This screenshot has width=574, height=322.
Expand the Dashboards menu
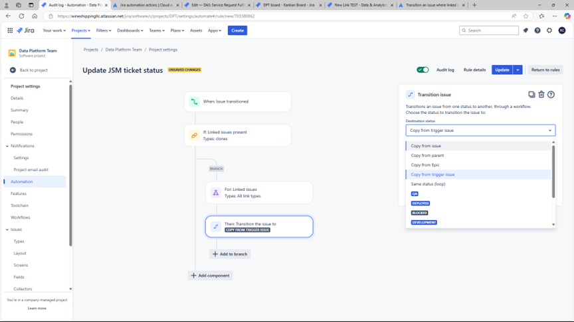130,30
